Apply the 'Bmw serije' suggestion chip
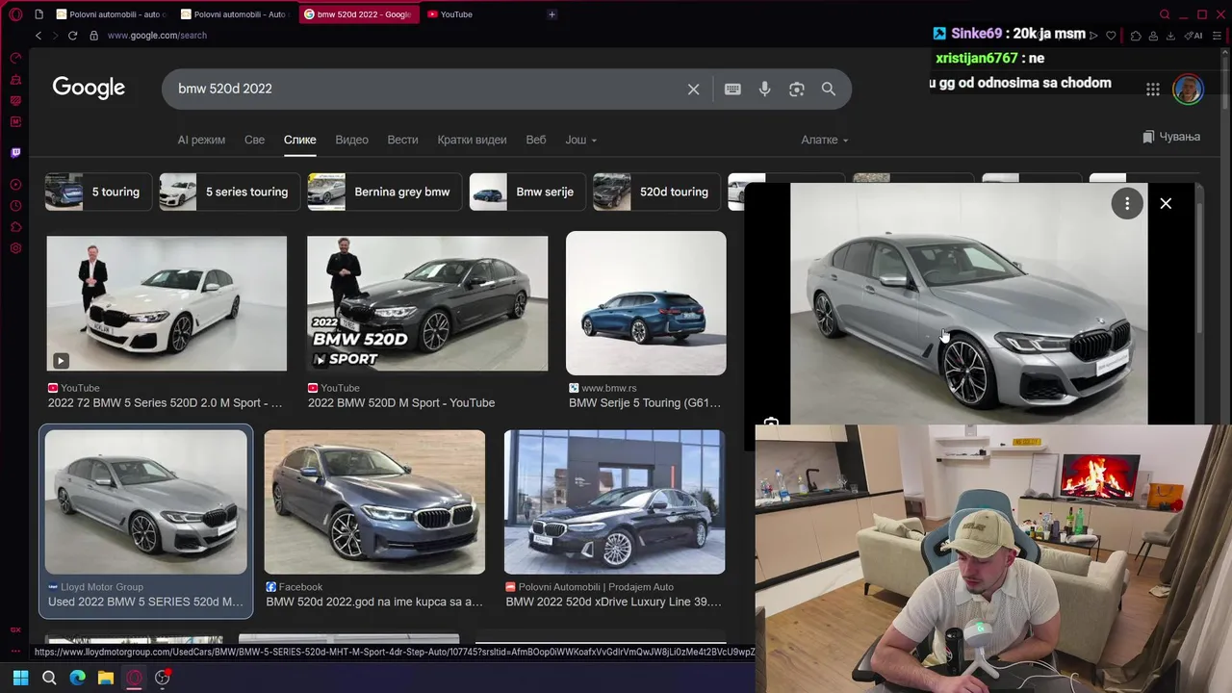The image size is (1232, 693). (x=527, y=192)
